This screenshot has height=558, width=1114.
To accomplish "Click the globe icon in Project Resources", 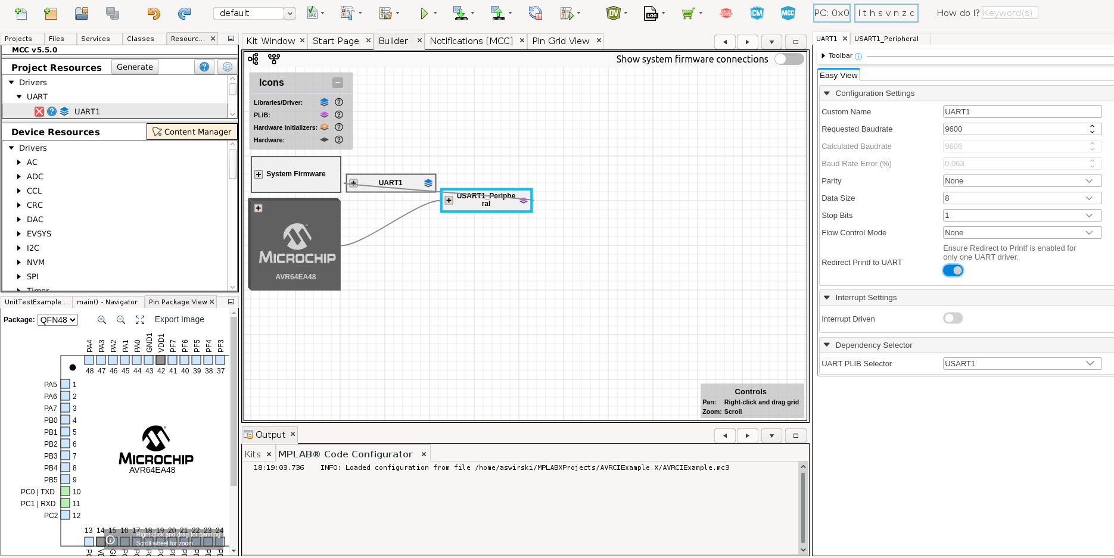I will 228,67.
